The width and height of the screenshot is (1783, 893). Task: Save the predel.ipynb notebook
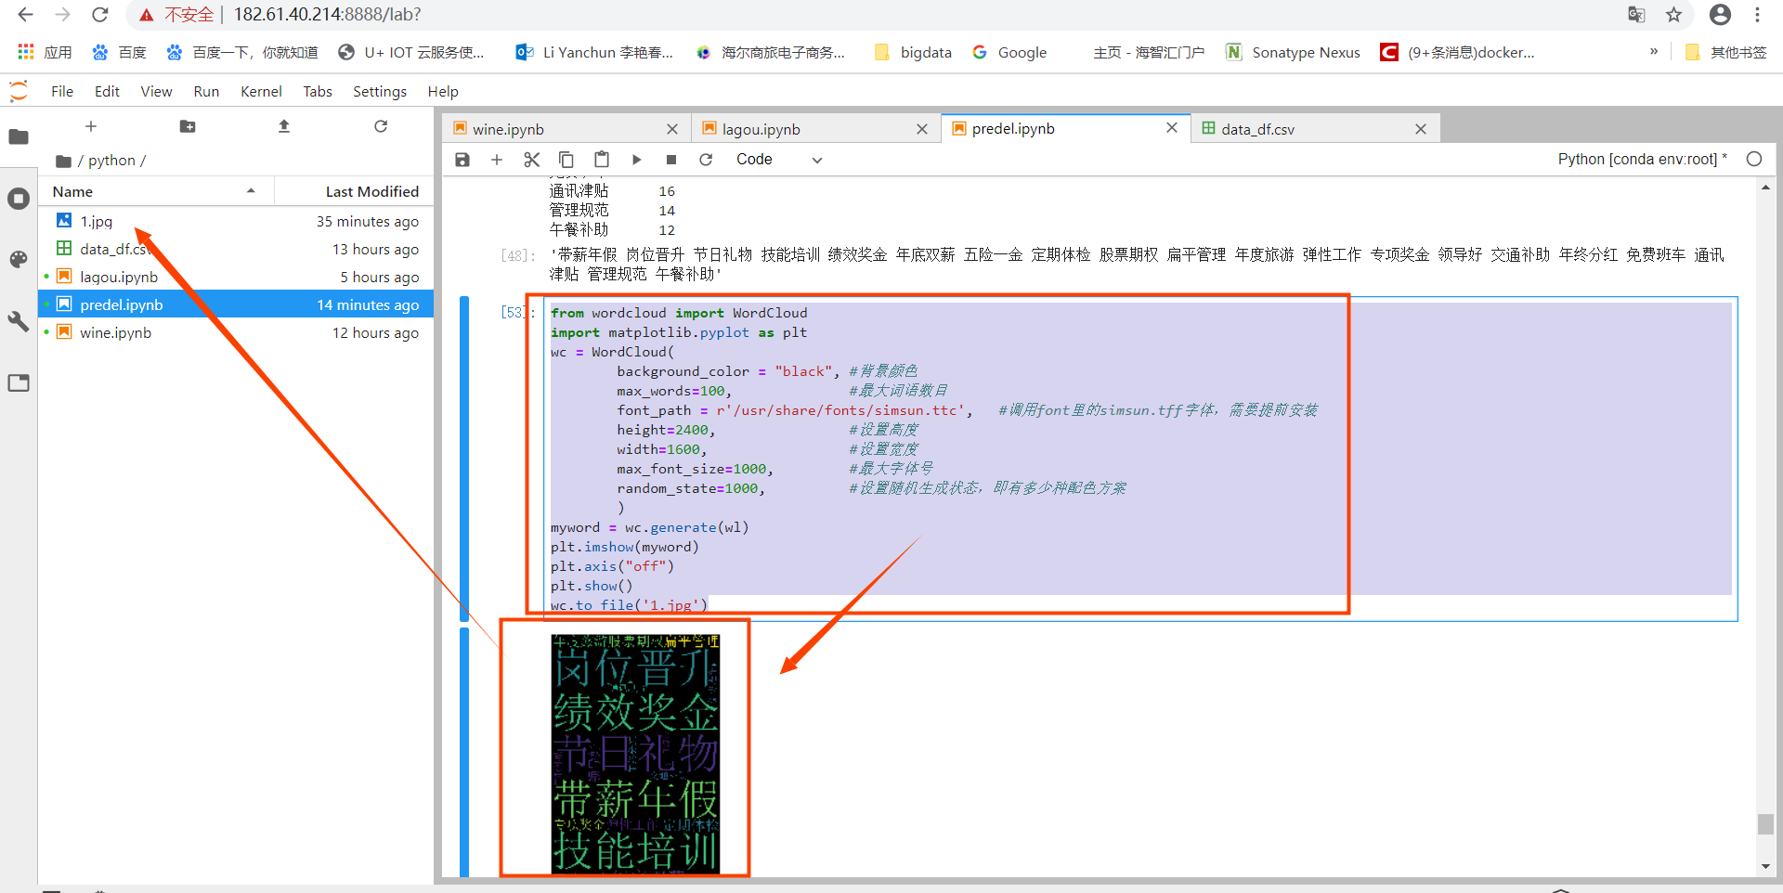coord(462,159)
